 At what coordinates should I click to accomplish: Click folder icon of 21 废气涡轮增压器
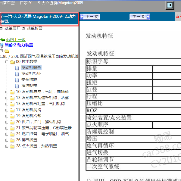tap(12, 128)
